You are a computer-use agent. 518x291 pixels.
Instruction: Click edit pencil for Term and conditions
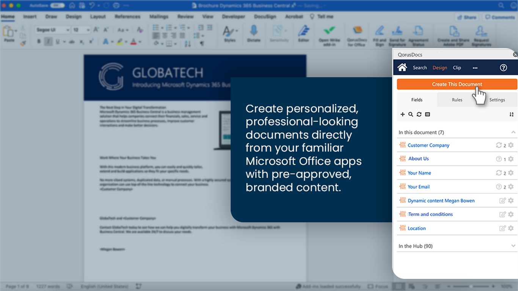(502, 214)
